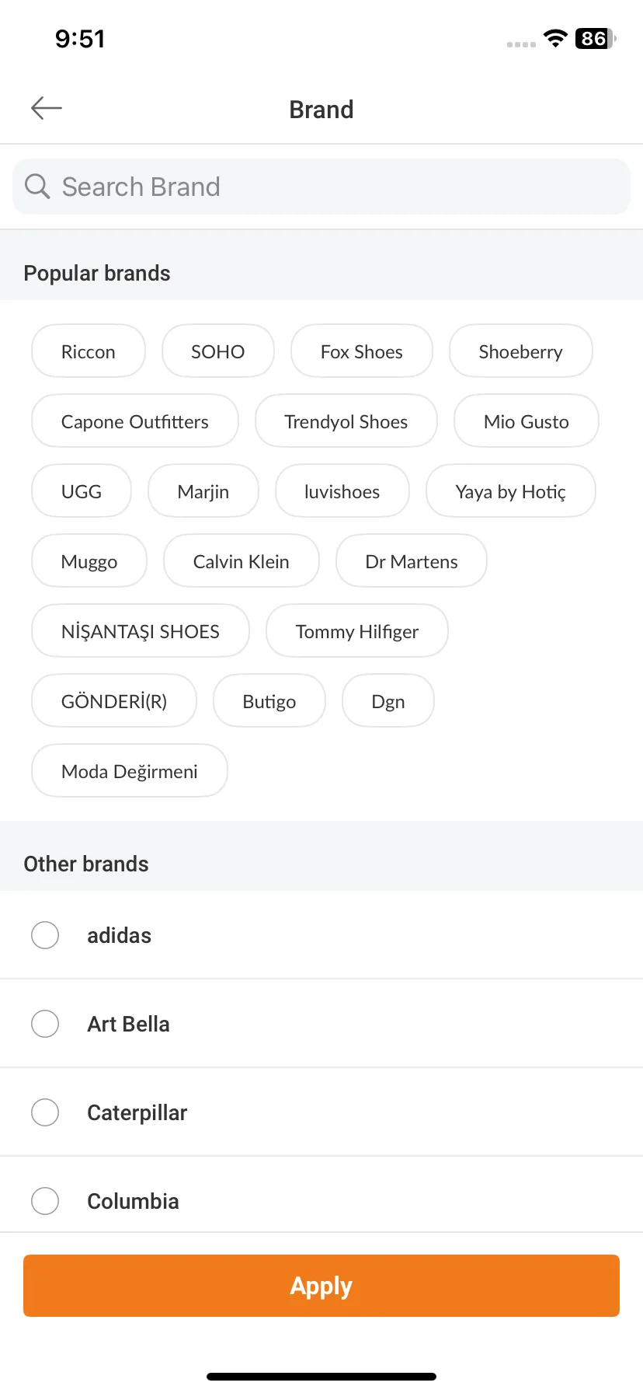Pick the SOHO brand chip

coord(217,351)
